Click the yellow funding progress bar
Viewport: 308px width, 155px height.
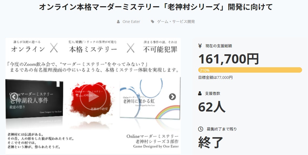250,70
